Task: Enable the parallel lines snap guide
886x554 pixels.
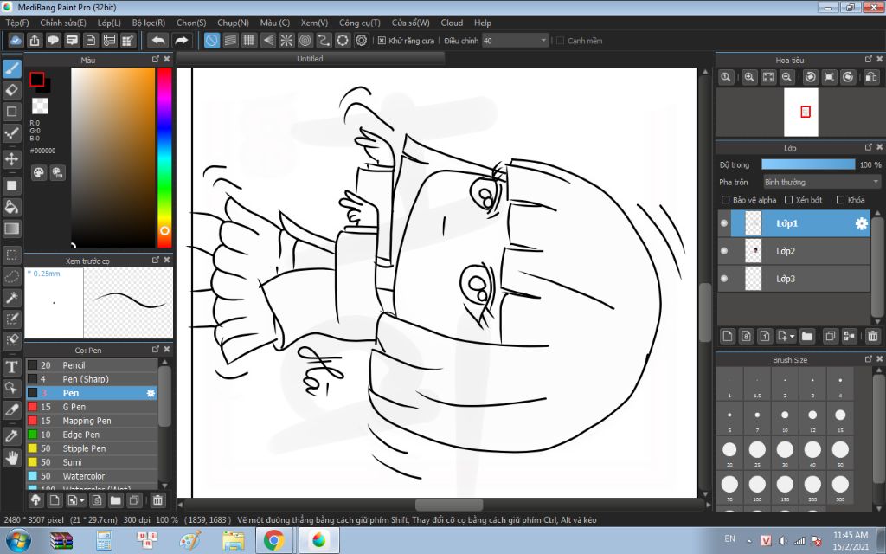Action: pos(230,41)
